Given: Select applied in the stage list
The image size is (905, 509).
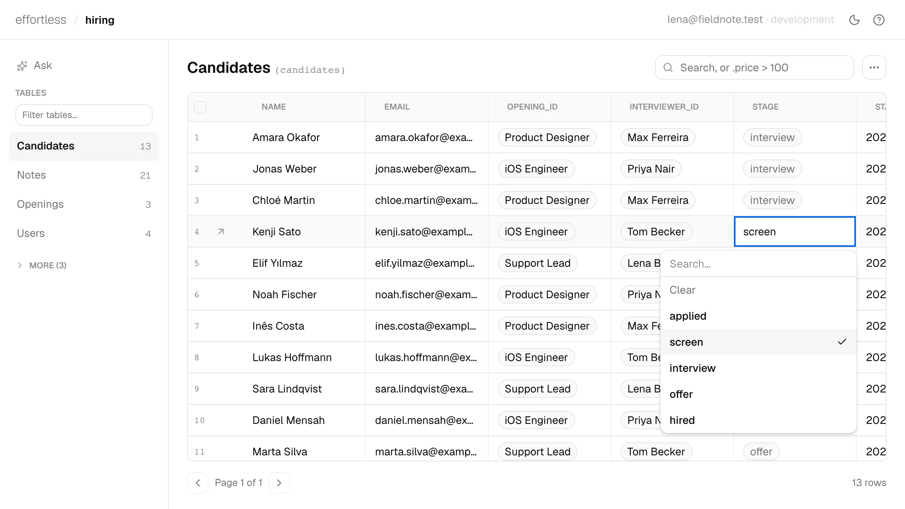Looking at the screenshot, I should pos(759,316).
